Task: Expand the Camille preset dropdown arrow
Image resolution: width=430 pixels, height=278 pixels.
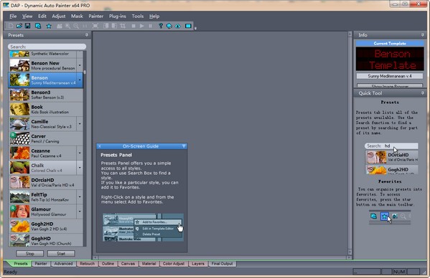Action: point(80,124)
